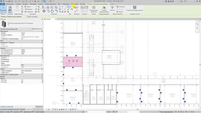Open the Filter funnel icon

(112, 8)
